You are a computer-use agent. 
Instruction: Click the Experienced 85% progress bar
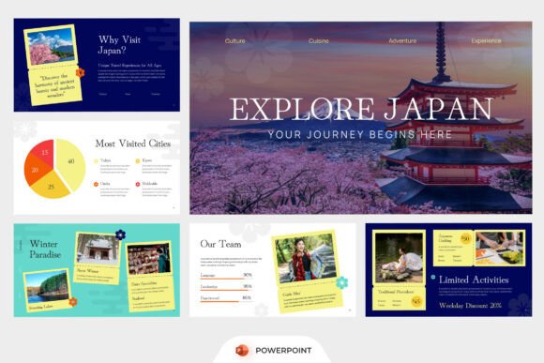[x=226, y=302]
